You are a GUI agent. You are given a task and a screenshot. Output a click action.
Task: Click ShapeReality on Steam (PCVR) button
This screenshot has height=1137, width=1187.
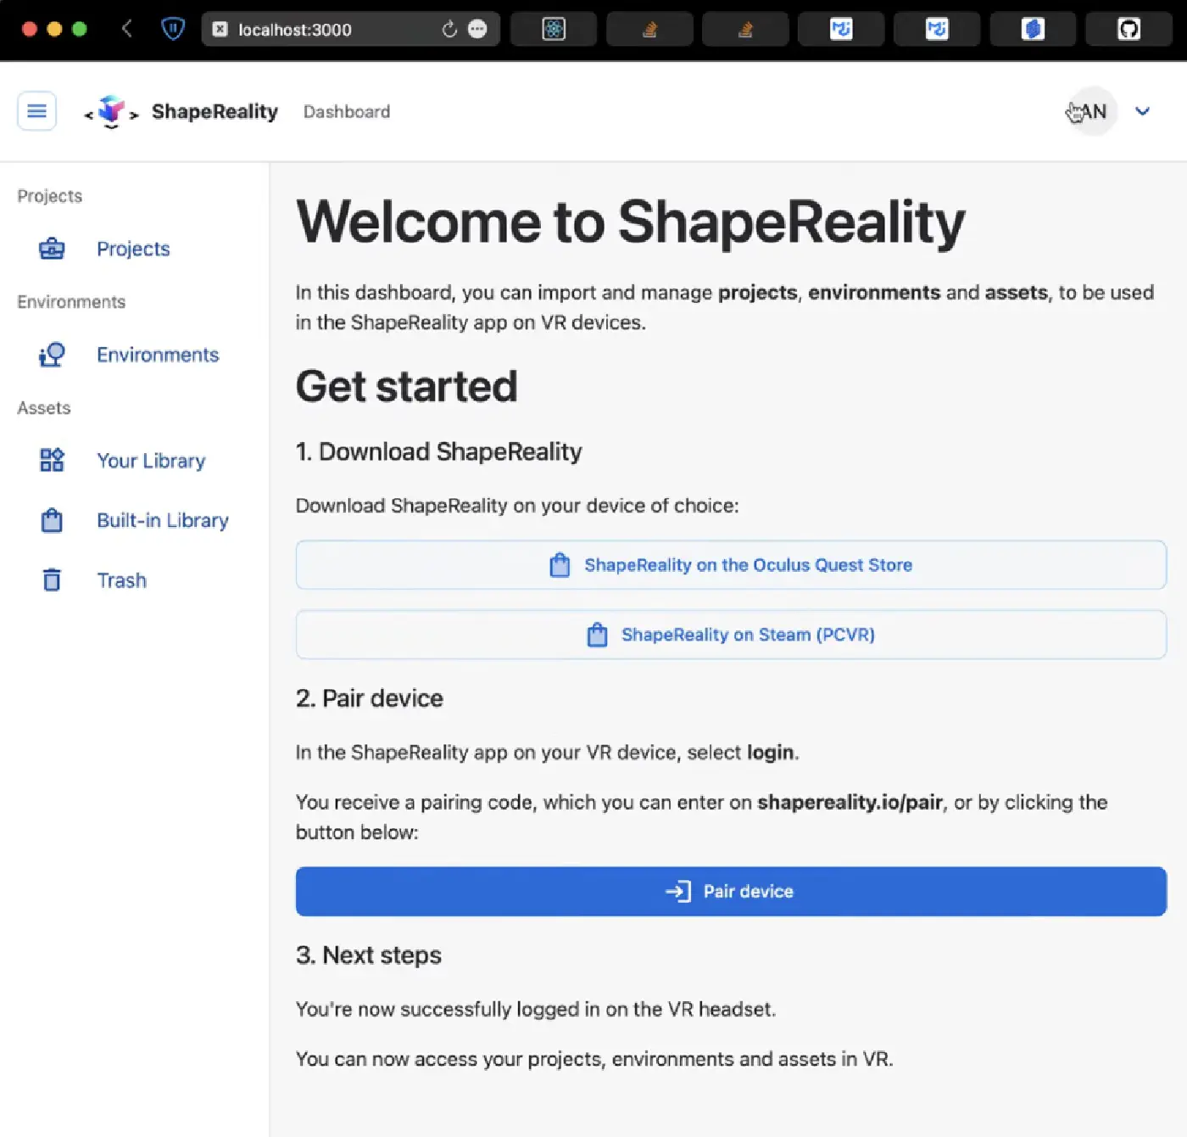pyautogui.click(x=731, y=635)
